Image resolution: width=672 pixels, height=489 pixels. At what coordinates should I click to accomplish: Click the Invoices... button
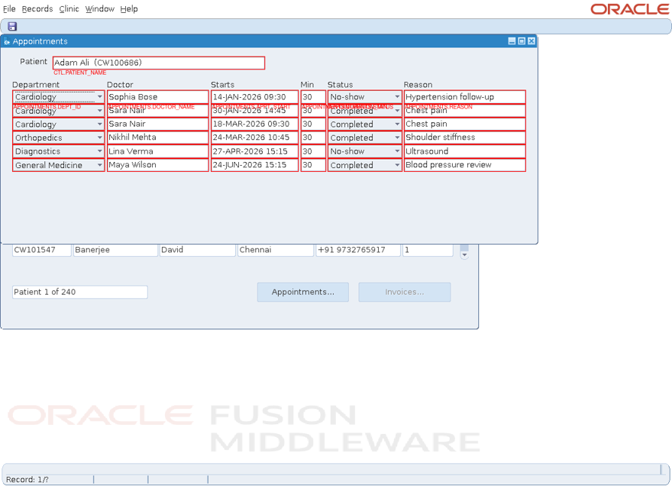405,292
